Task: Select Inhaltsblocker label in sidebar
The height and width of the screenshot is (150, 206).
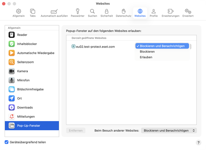Action: tap(27, 44)
